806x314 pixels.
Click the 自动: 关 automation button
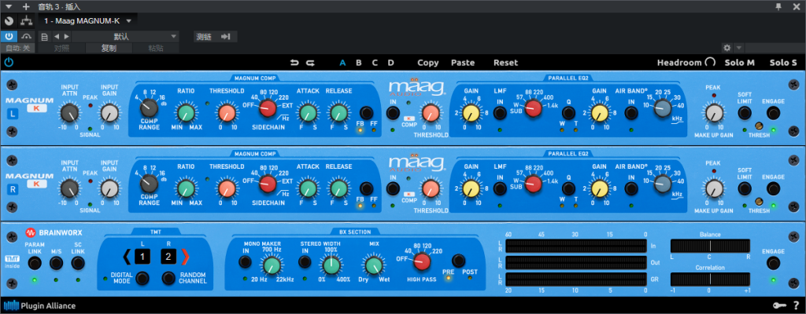[x=17, y=48]
